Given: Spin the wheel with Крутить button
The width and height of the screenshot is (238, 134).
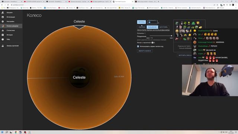Looking at the screenshot, I should (141, 22).
